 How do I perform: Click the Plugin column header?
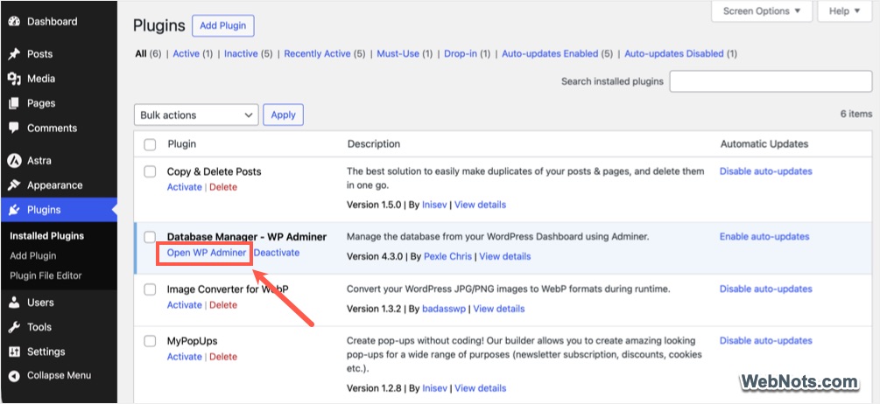click(x=182, y=144)
